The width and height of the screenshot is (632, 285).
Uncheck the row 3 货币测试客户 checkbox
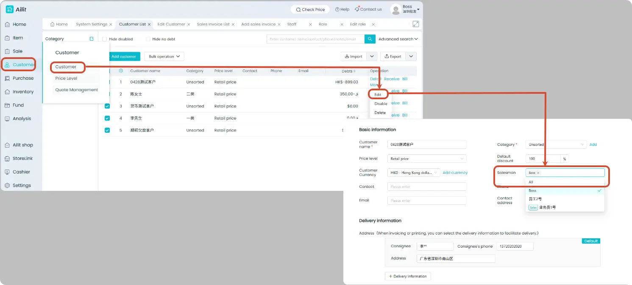tap(107, 106)
